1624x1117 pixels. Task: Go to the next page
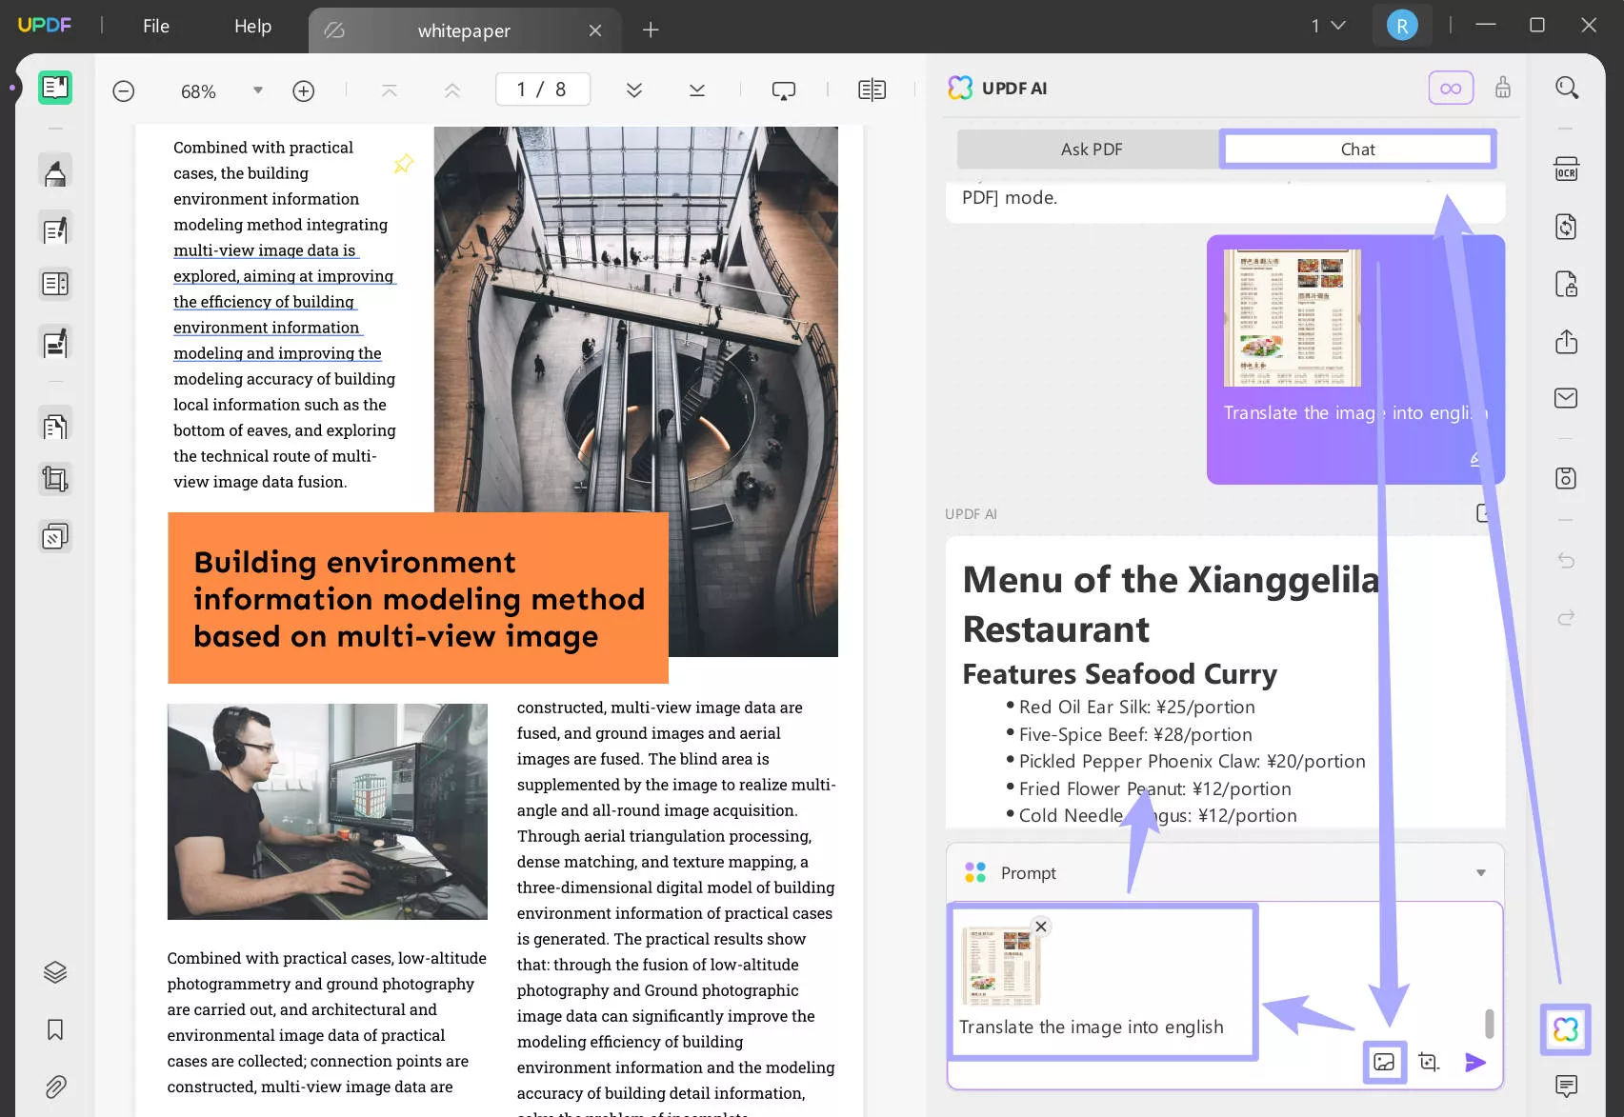click(634, 90)
